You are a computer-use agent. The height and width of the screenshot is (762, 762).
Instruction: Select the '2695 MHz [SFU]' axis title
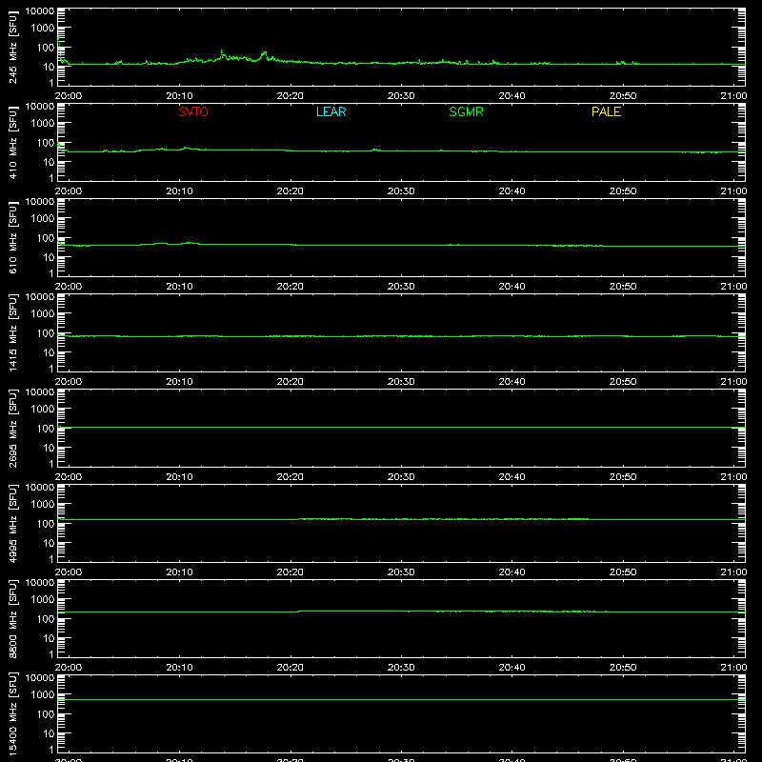click(12, 428)
